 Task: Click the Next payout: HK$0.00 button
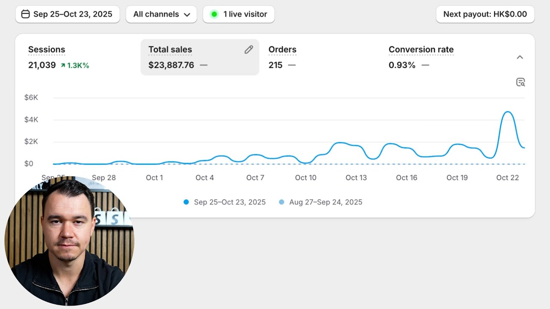485,14
